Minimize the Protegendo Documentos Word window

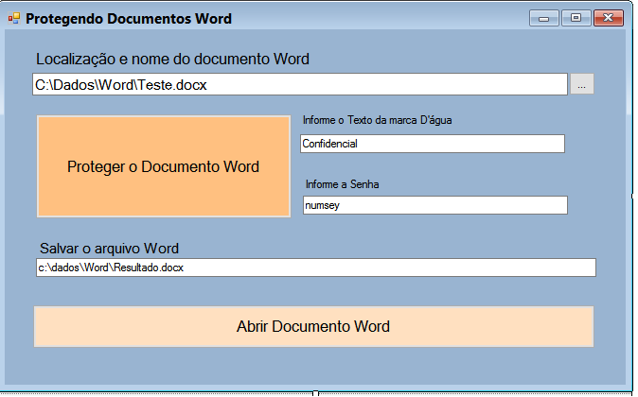[544, 18]
